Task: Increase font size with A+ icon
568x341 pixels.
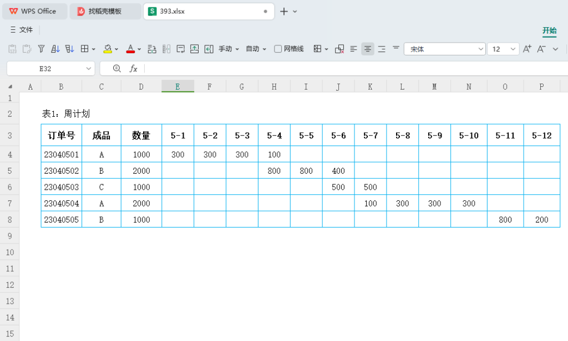Action: click(x=527, y=49)
